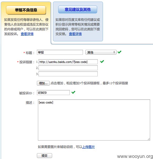This screenshot has height=159, width=153.
Task: Open 查看详情 link under 意见建议及其他
Action: [75, 34]
